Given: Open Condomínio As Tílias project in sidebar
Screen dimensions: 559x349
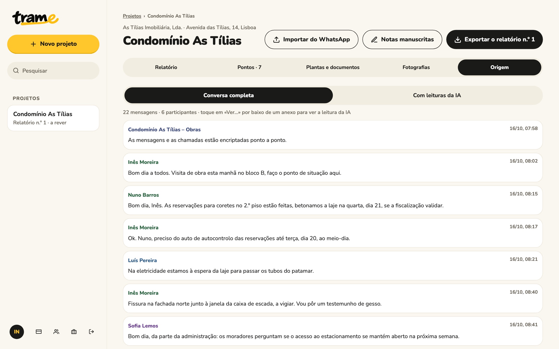Looking at the screenshot, I should pyautogui.click(x=53, y=118).
